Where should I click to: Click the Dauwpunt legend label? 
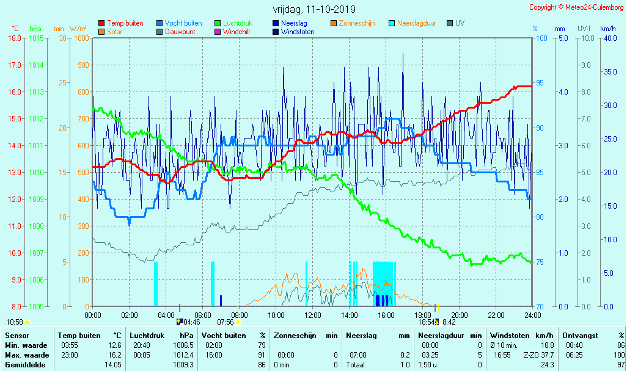pos(180,32)
